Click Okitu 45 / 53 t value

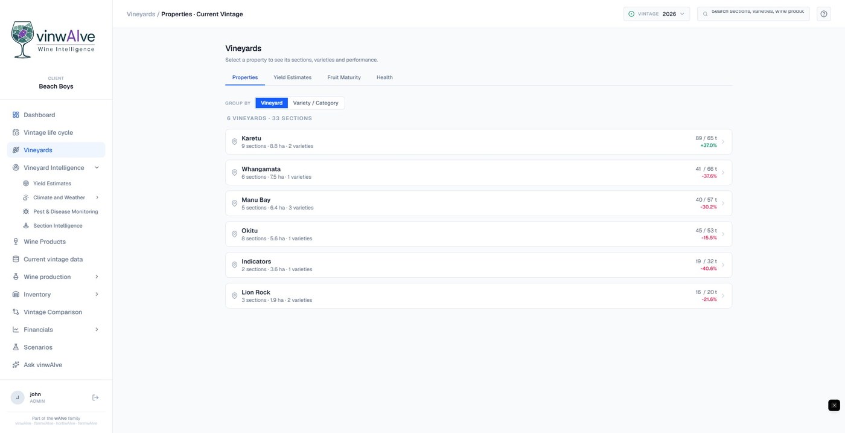point(706,230)
